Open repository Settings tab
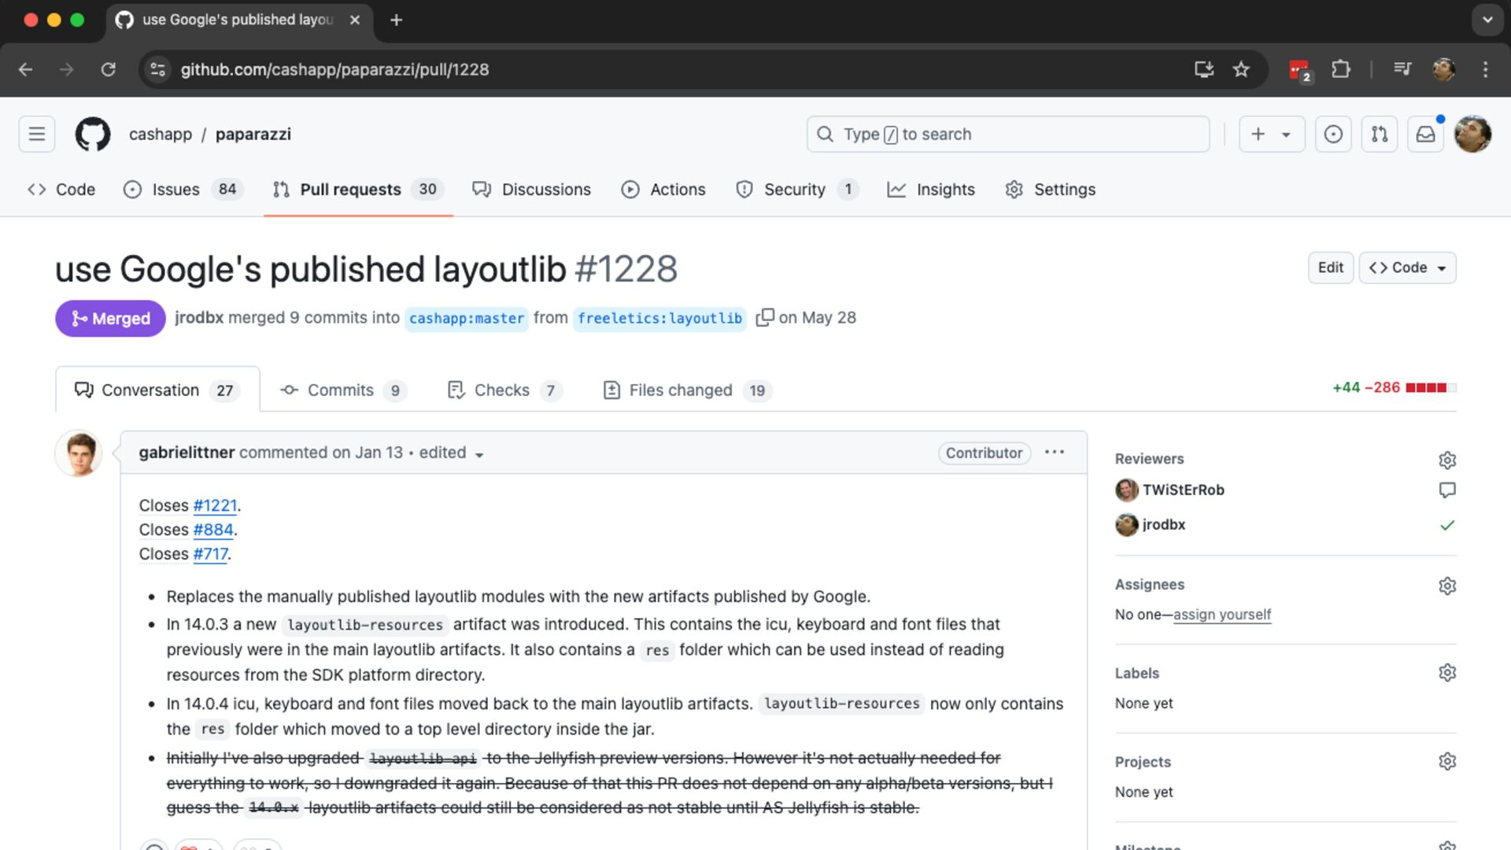This screenshot has height=850, width=1511. 1051,190
